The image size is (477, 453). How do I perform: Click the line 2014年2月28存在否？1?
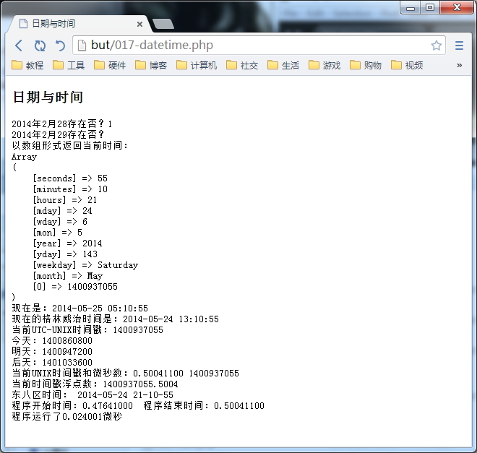tap(62, 124)
